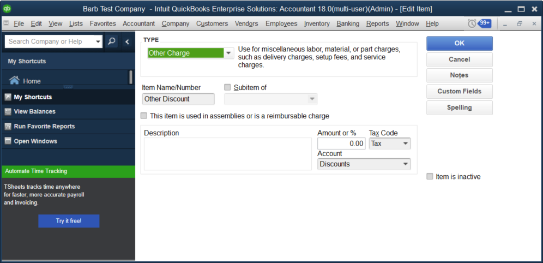Show the Open Windows list icon
Viewport: 543px width, 263px height.
[x=8, y=141]
